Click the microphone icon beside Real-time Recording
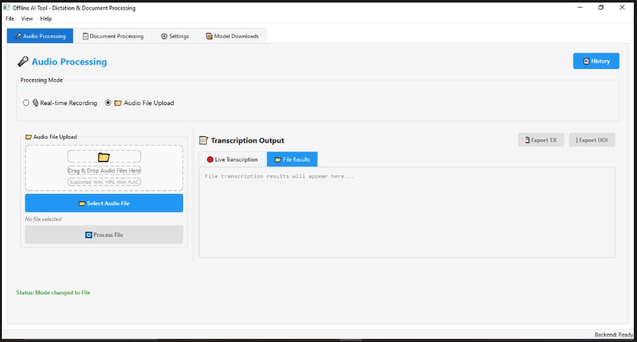The height and width of the screenshot is (342, 637). pos(35,103)
